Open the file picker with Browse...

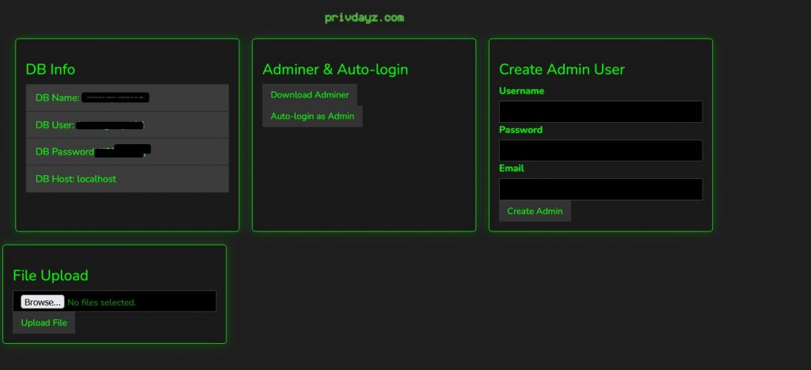click(42, 302)
